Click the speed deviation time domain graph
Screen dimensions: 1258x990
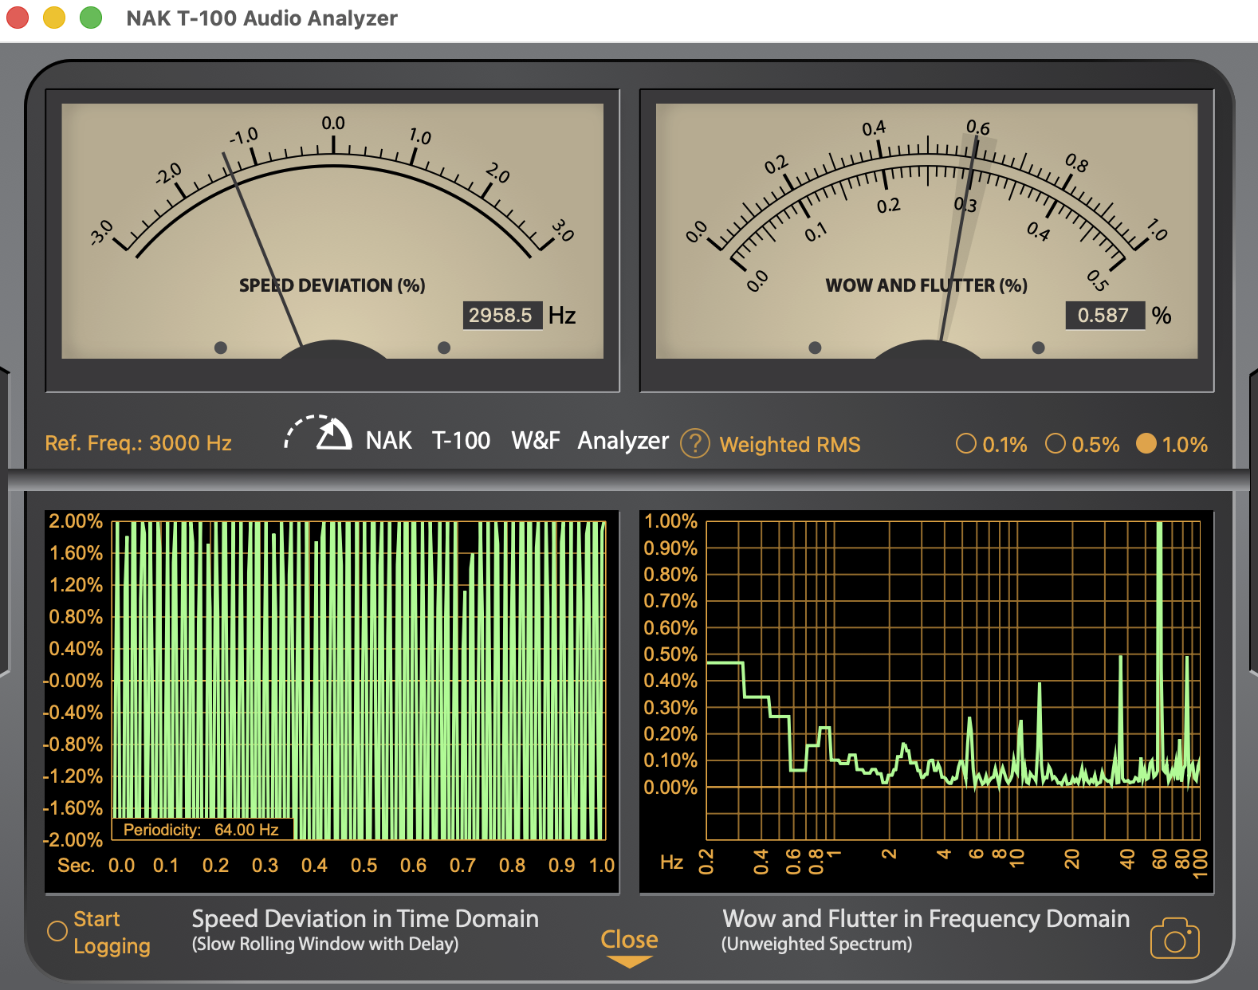[x=359, y=681]
